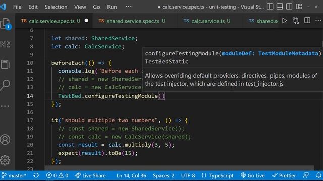The height and width of the screenshot is (181, 323).
Task: Toggle the secondary side bar layout icon
Action: click(x=289, y=7)
